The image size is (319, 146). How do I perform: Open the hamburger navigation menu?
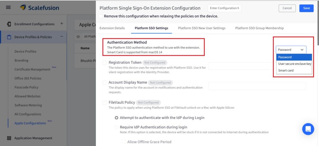[8, 7]
